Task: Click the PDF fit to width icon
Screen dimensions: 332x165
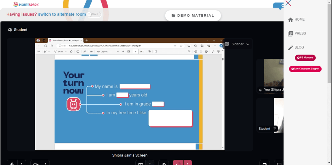Action: tap(128, 52)
